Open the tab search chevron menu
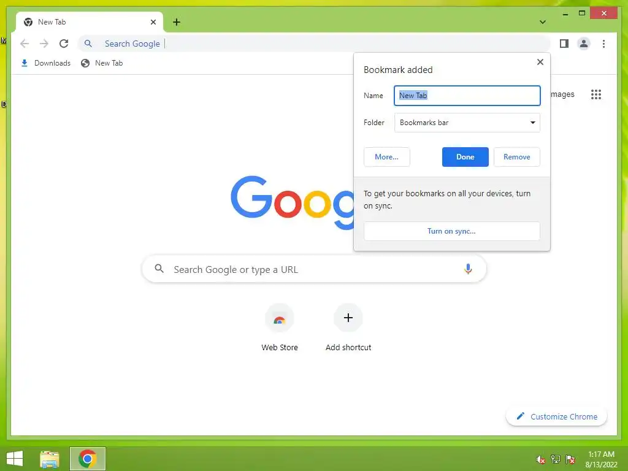Image resolution: width=628 pixels, height=471 pixels. point(542,22)
